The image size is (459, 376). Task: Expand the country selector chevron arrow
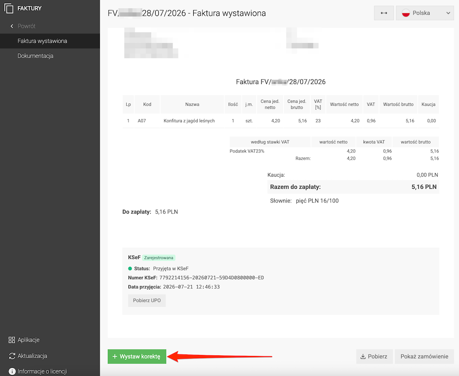pyautogui.click(x=448, y=13)
